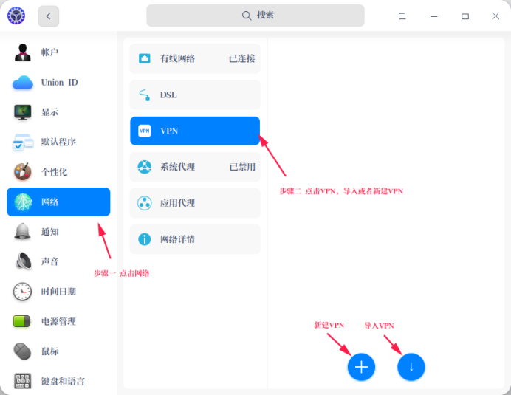511x395 pixels.
Task: Select 个性化 label in sidebar
Action: click(x=54, y=172)
